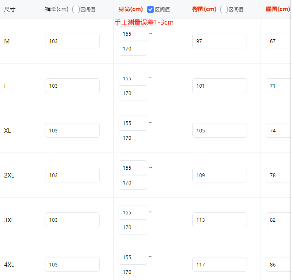Click the 裤长 input for size L
This screenshot has width=292, height=280.
coord(72,86)
